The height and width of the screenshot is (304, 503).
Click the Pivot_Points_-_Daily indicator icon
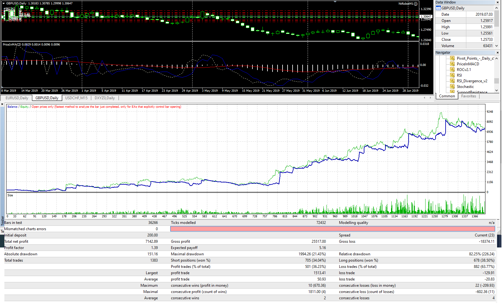tap(452, 58)
